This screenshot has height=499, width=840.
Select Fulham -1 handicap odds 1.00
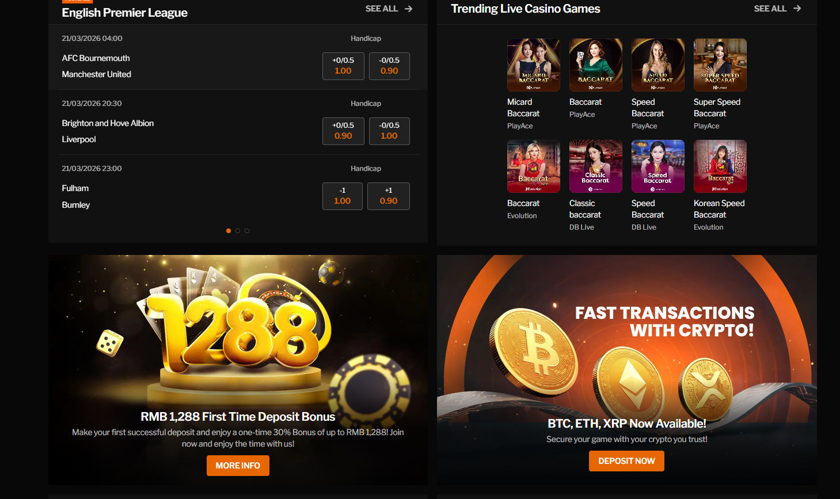click(x=343, y=196)
